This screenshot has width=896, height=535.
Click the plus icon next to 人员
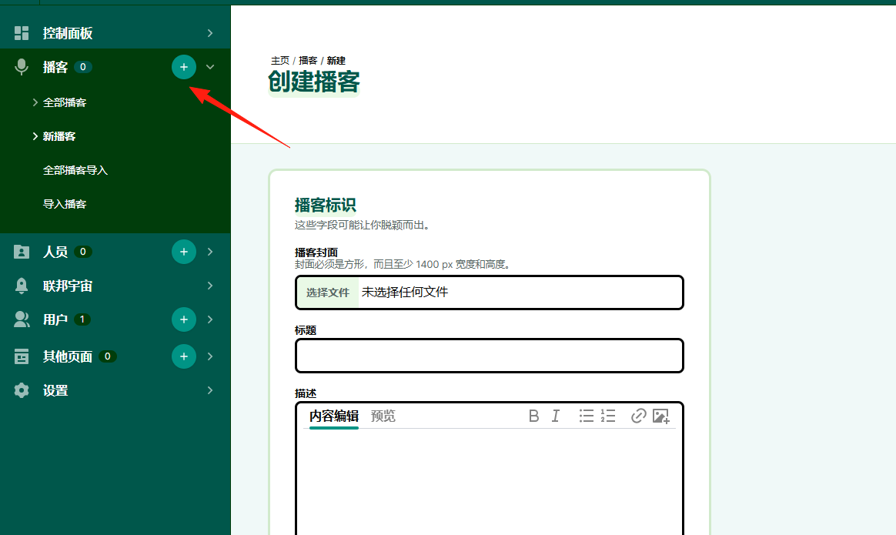[x=183, y=252]
